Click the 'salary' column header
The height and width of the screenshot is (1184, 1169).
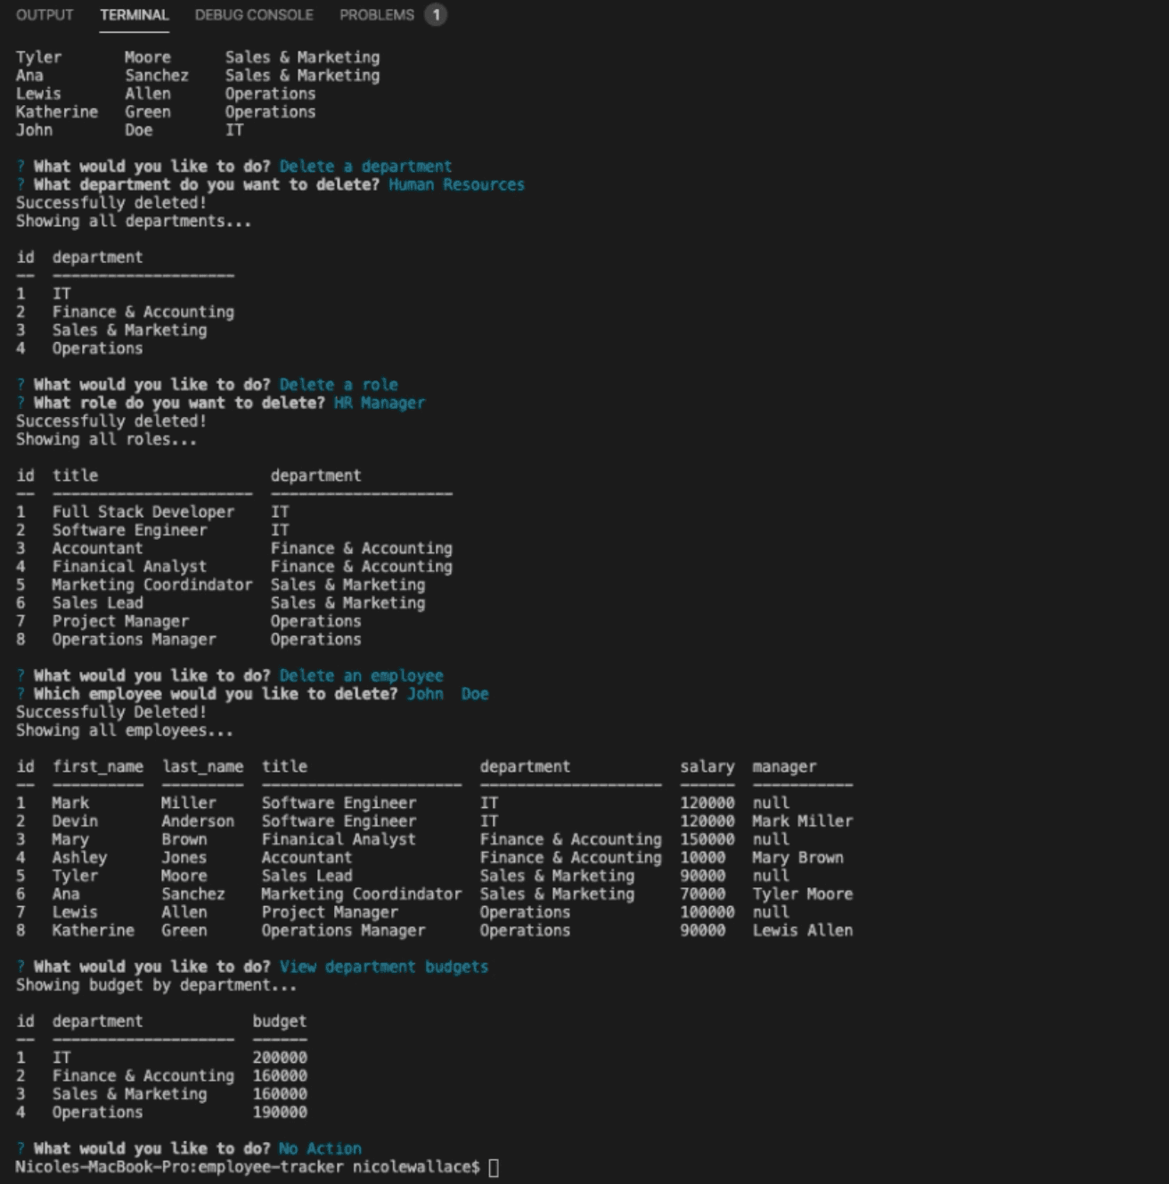[707, 767]
